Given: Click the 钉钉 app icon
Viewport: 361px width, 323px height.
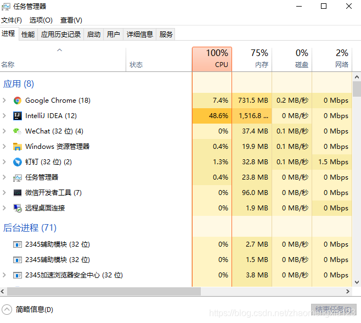Looking at the screenshot, I should click(x=17, y=162).
